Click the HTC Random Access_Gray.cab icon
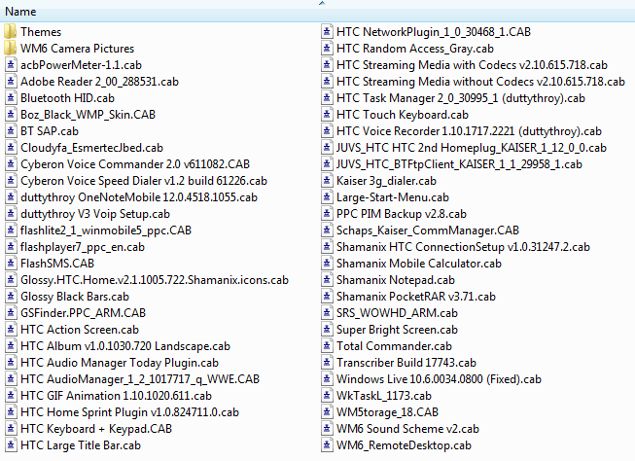635x461 pixels. tap(327, 49)
